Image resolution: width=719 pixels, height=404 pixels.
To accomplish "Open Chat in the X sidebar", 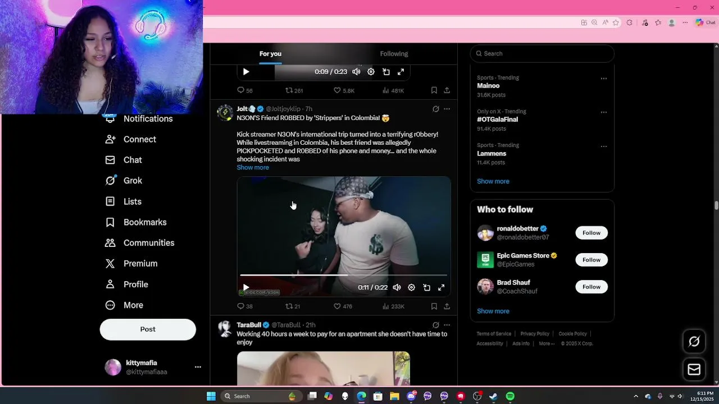I will click(124, 160).
